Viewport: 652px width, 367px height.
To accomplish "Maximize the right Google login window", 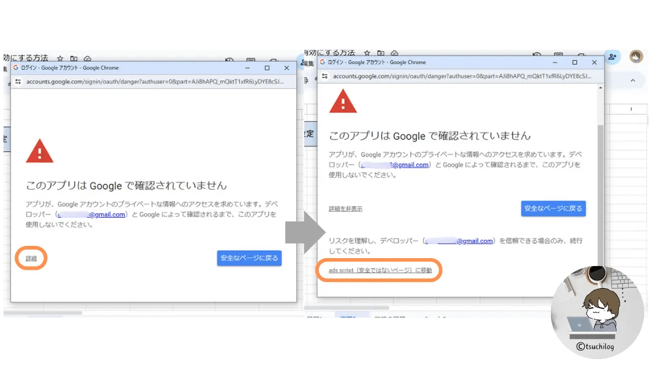I will click(x=575, y=62).
